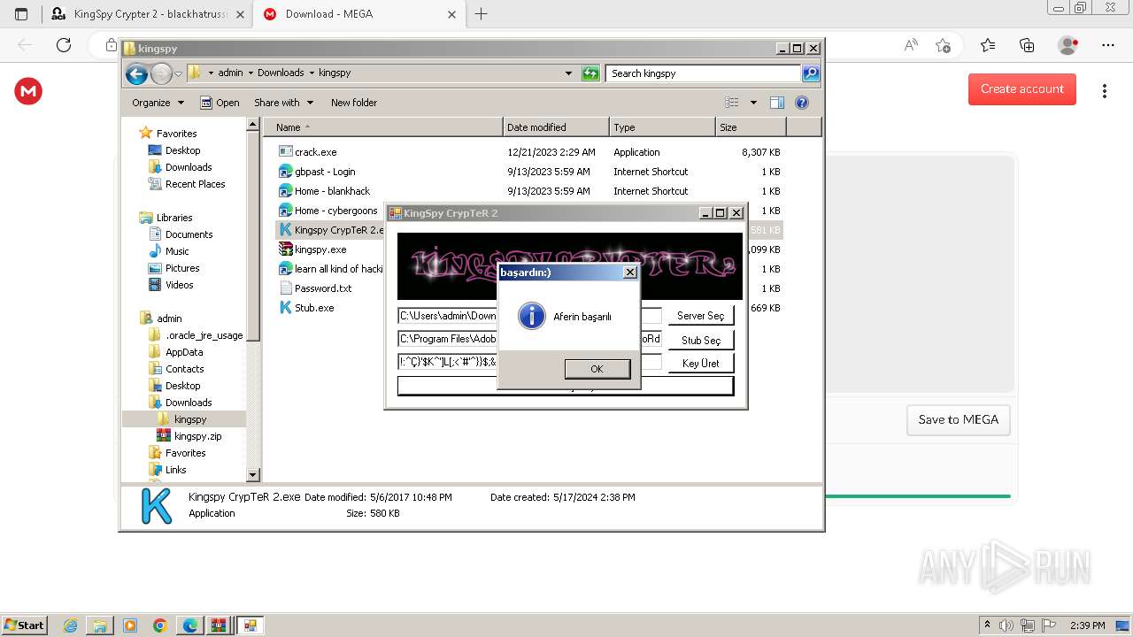Change the view with the views icon
Screen dimensions: 1133x637
[732, 103]
